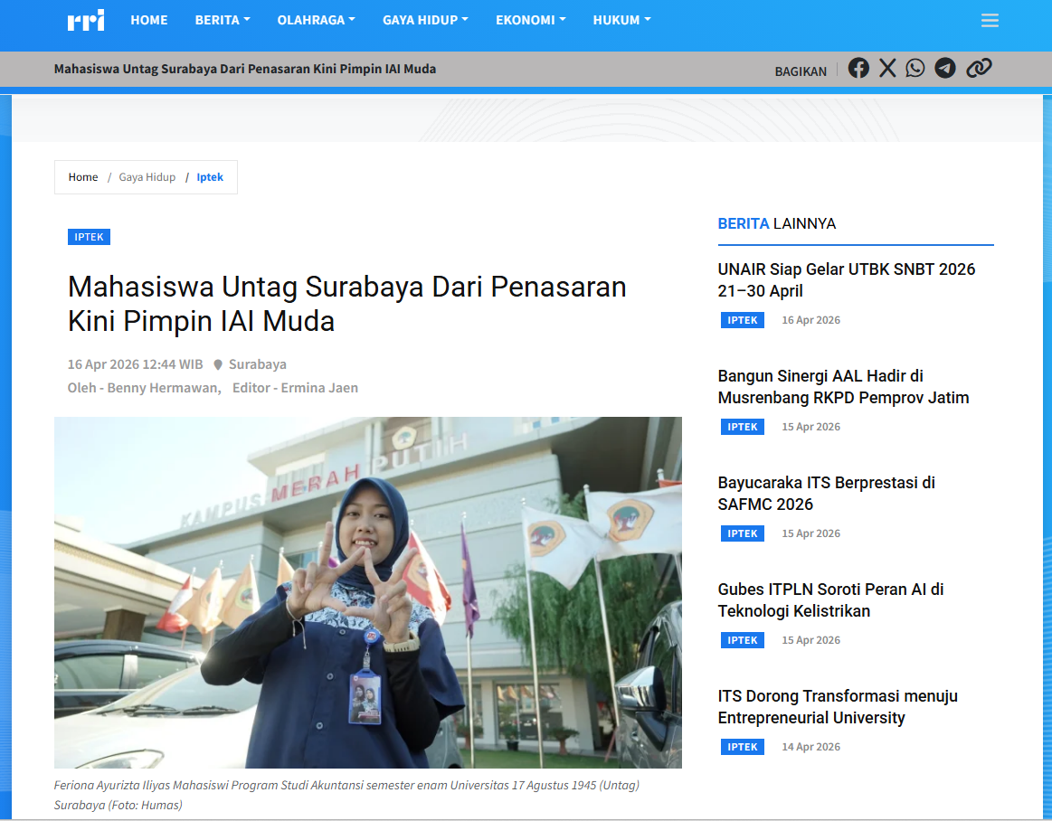Image resolution: width=1052 pixels, height=821 pixels.
Task: Expand the GAYA HIDUP dropdown
Action: tap(425, 19)
